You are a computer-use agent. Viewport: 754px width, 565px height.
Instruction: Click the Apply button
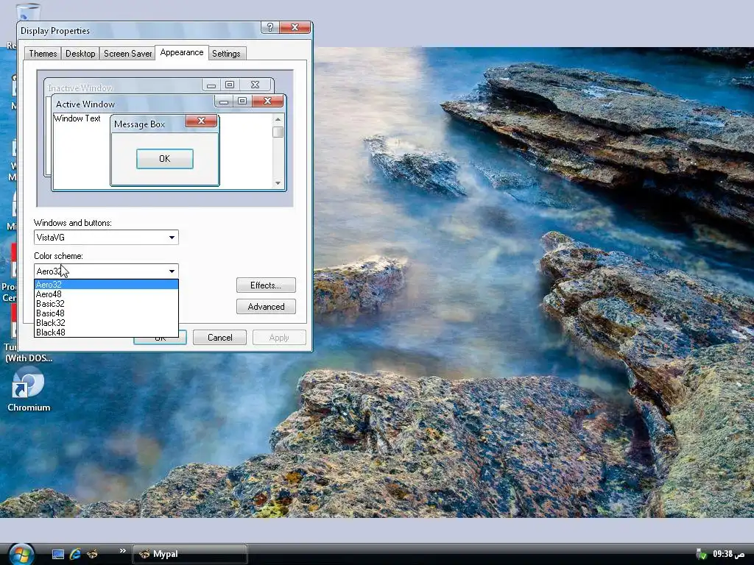click(279, 337)
